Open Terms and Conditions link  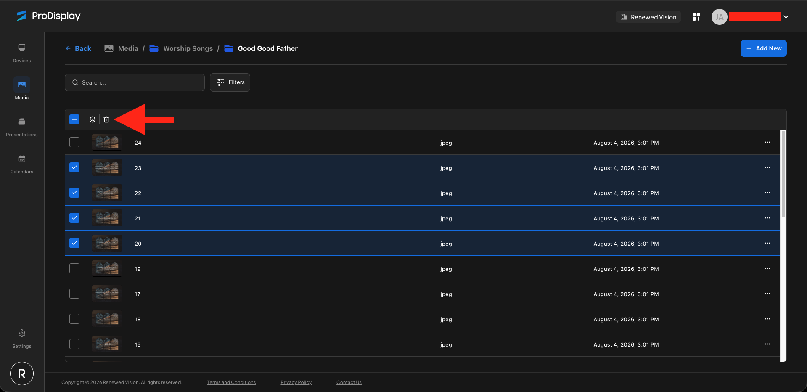(231, 382)
